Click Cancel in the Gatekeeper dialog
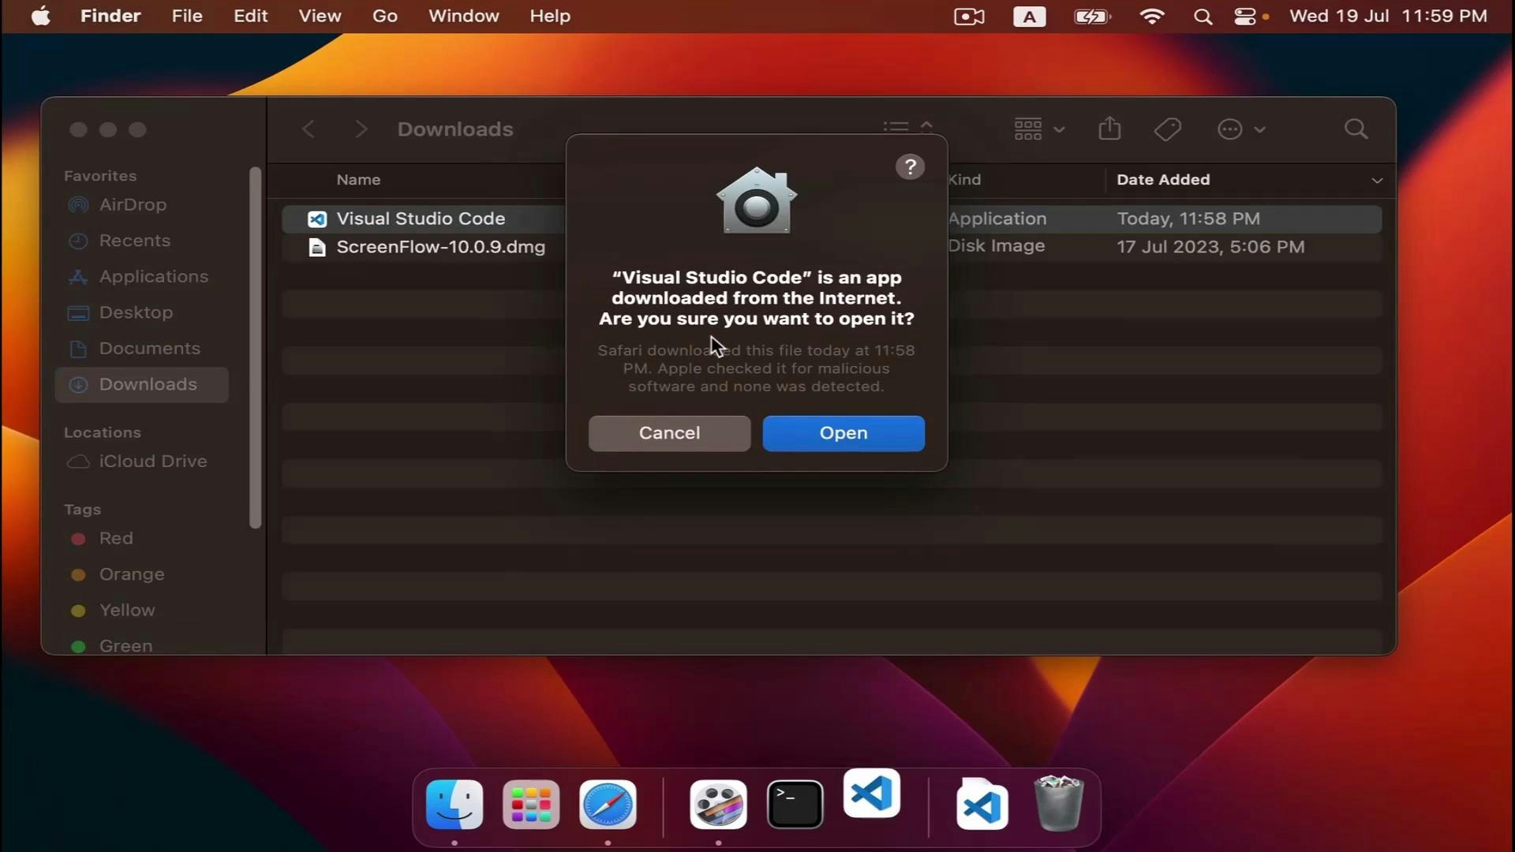This screenshot has width=1515, height=852. pos(669,433)
